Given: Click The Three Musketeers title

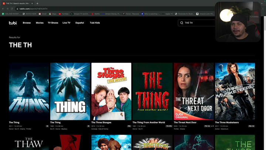Looking at the screenshot, I should (227, 123).
